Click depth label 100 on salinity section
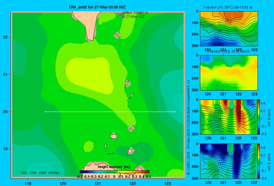This screenshot has height=186, width=274. click(195, 67)
